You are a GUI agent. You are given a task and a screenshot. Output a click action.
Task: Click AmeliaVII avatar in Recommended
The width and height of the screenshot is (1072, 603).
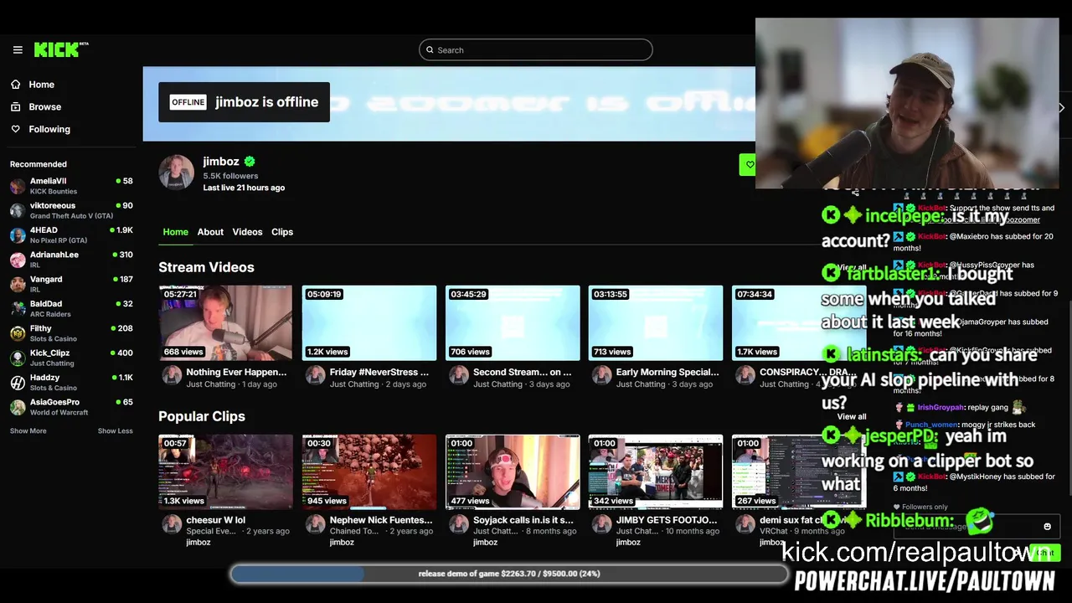[18, 186]
